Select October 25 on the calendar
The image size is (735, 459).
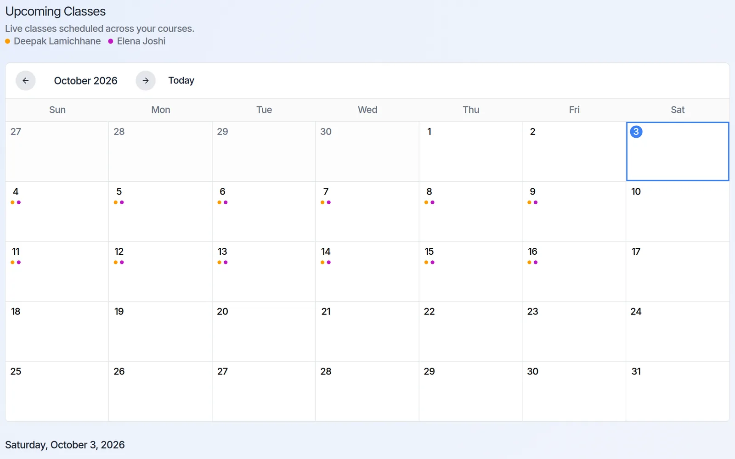point(57,392)
